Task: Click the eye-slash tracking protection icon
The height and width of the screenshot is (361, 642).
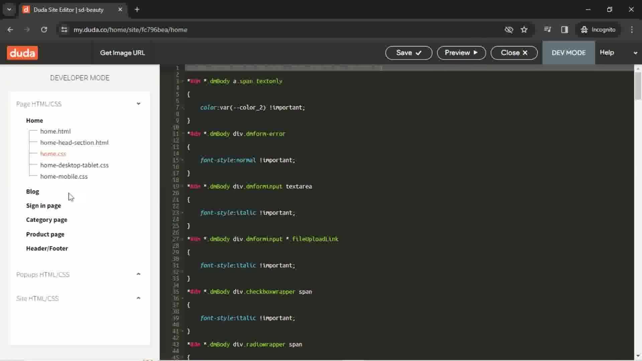Action: point(509,30)
